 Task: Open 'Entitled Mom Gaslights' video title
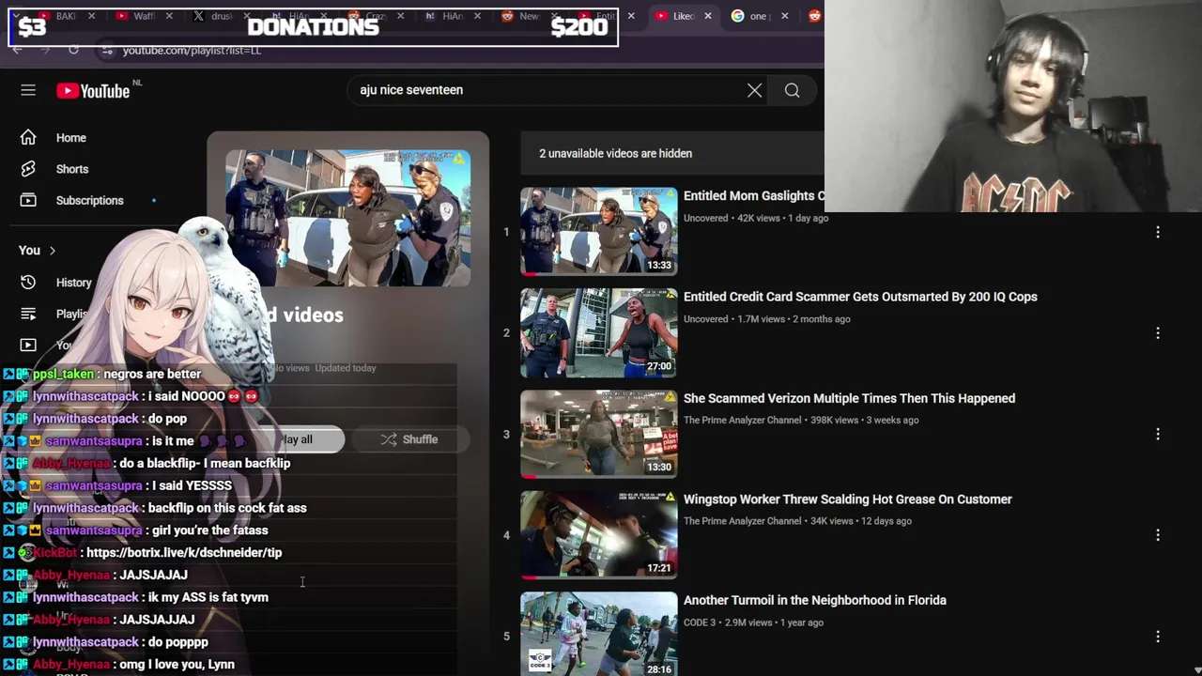point(753,195)
